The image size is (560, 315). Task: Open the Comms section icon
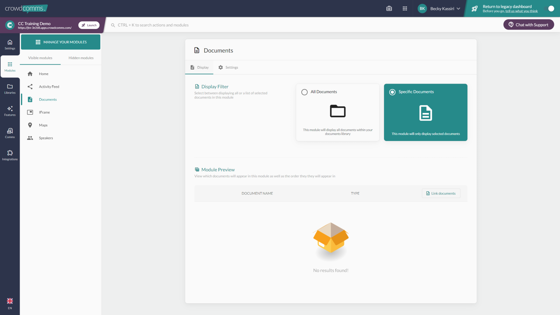coord(10,133)
